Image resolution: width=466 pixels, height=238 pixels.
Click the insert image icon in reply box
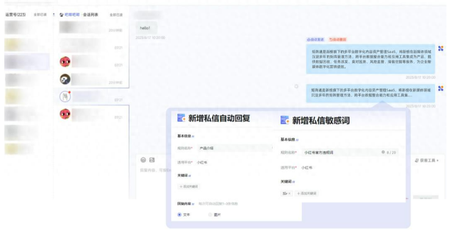pos(152,160)
